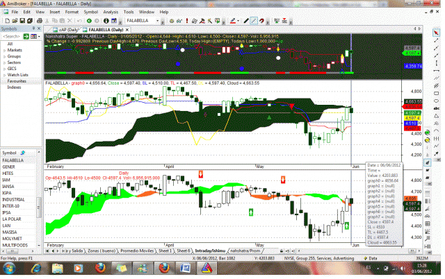Screen dimensions: 445x279
Task: Expand the Markets tree node
Action: click(x=4, y=49)
